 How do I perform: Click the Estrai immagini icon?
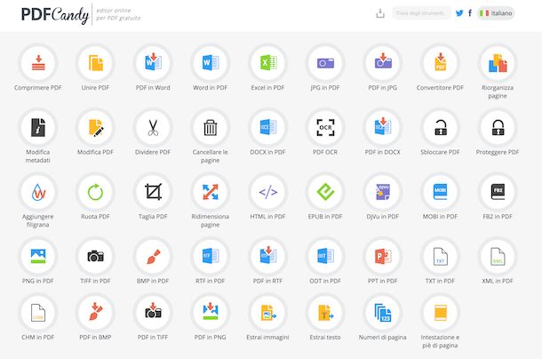click(x=267, y=313)
